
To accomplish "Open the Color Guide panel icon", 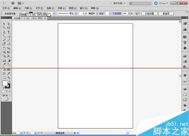I will (x=185, y=29).
